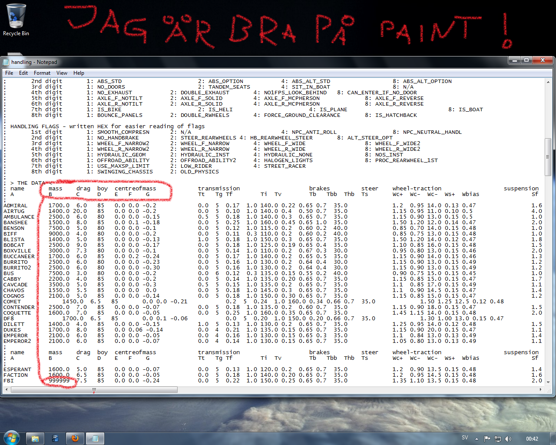Launch Firefox from the taskbar

point(75,438)
